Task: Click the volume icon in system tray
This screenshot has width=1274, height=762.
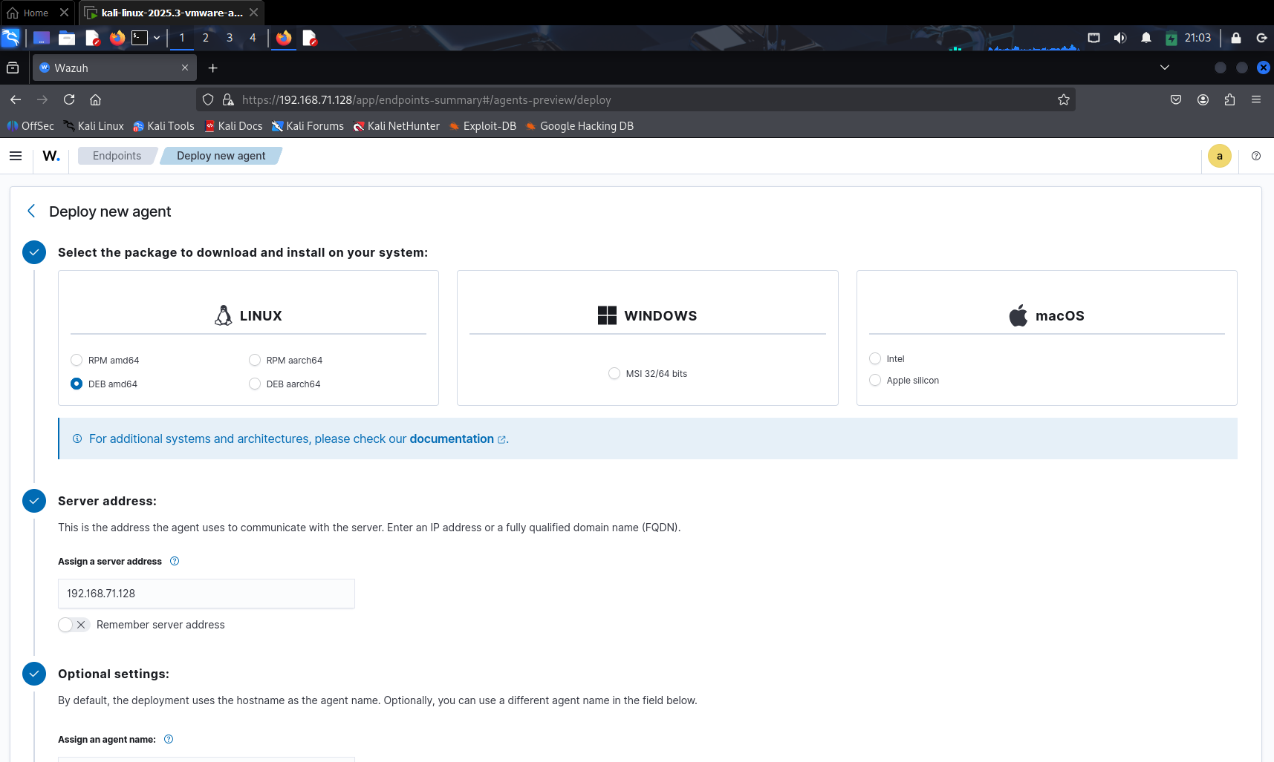Action: (x=1119, y=38)
